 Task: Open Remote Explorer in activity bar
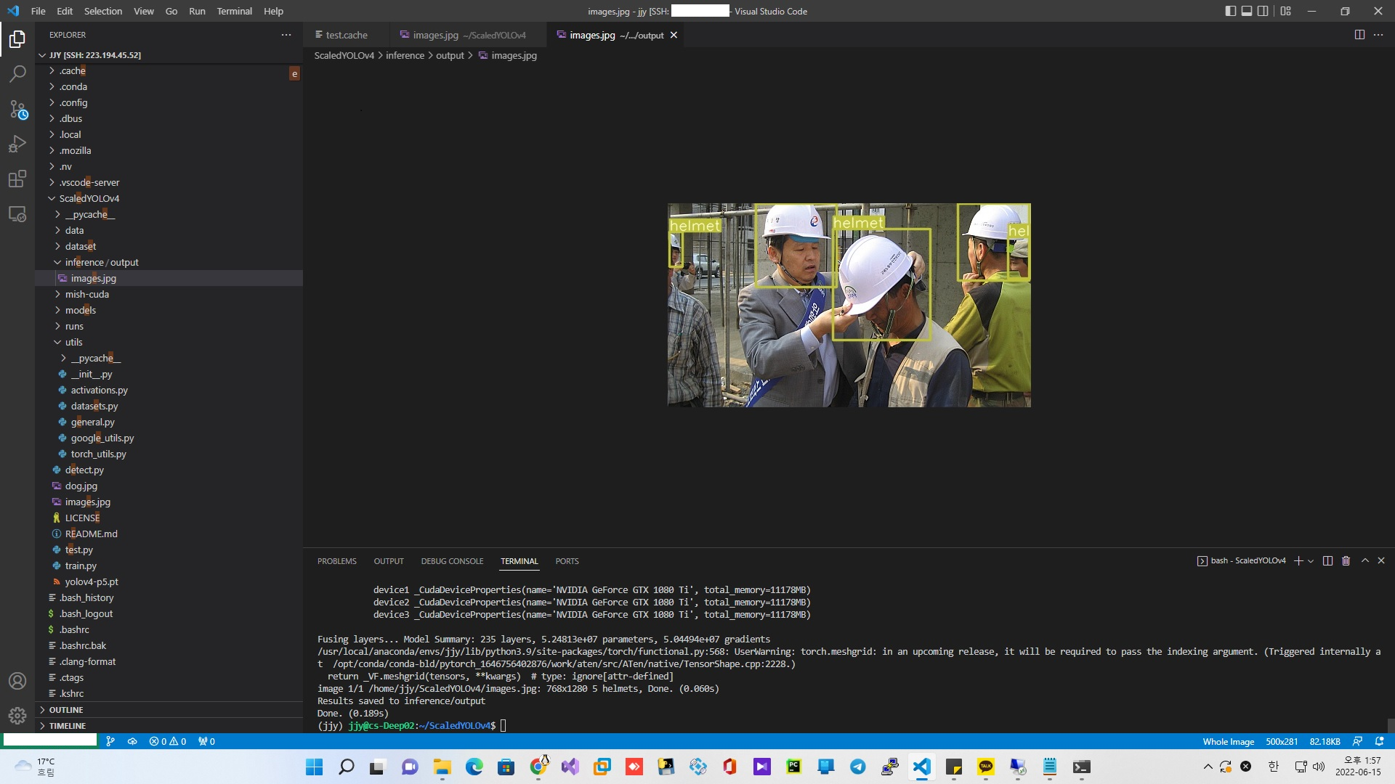[17, 214]
